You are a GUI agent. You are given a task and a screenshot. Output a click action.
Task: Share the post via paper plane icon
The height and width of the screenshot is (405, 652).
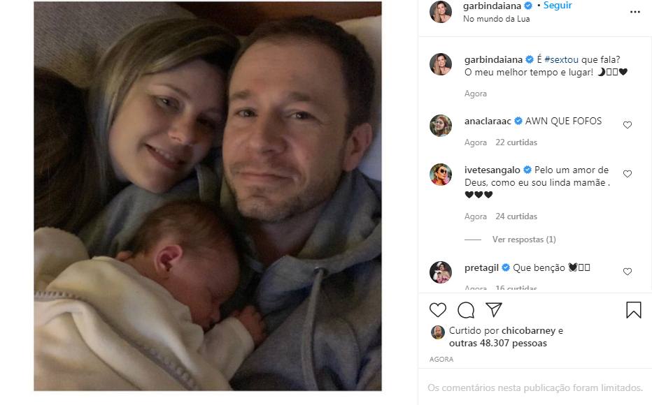(x=494, y=310)
